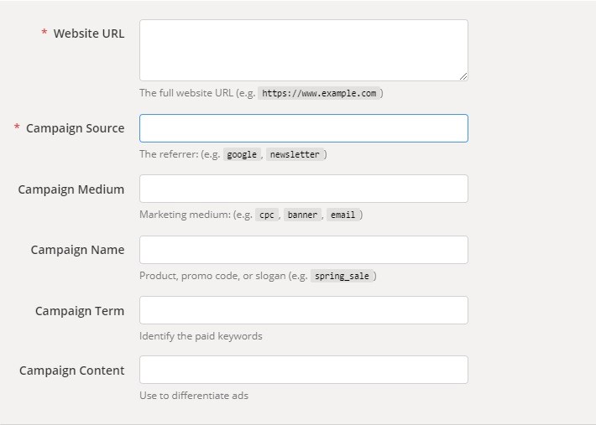Click the https://www.example.com code example
Image resolution: width=596 pixels, height=425 pixels.
coord(319,93)
